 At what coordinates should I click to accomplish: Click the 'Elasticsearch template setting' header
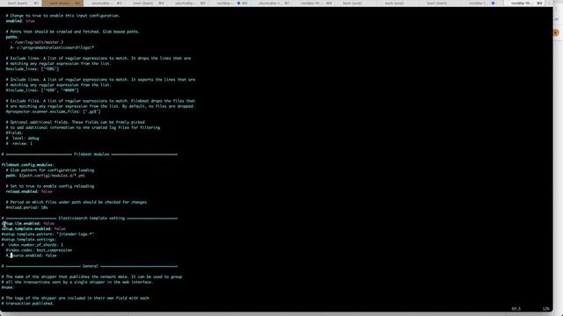coord(91,218)
